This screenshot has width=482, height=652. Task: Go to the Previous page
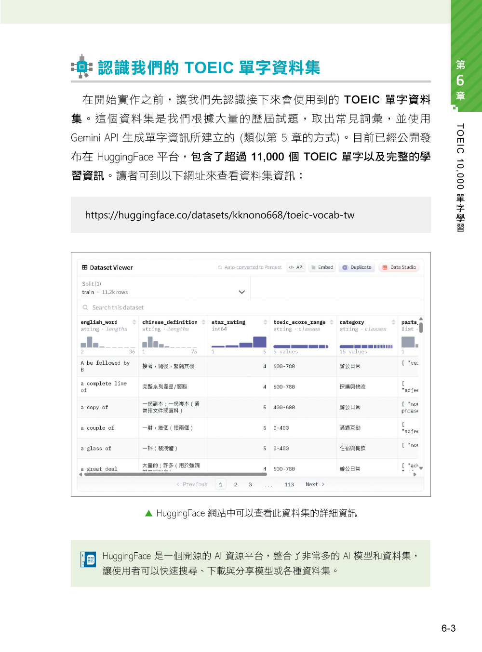[192, 484]
